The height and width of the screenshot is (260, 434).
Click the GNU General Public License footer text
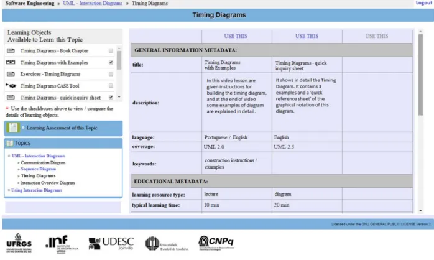381,224
